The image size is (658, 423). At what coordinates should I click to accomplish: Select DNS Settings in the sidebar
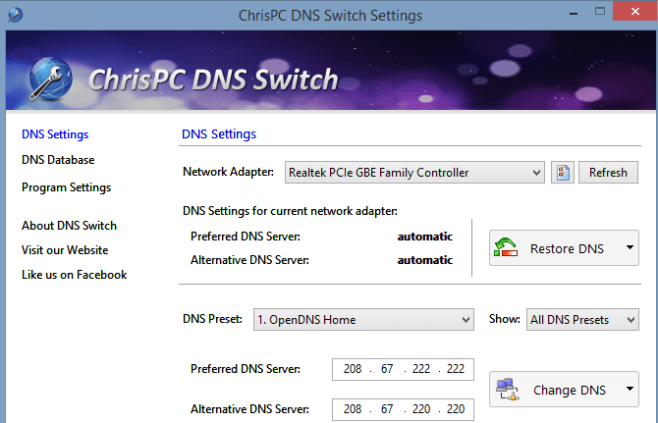[55, 134]
